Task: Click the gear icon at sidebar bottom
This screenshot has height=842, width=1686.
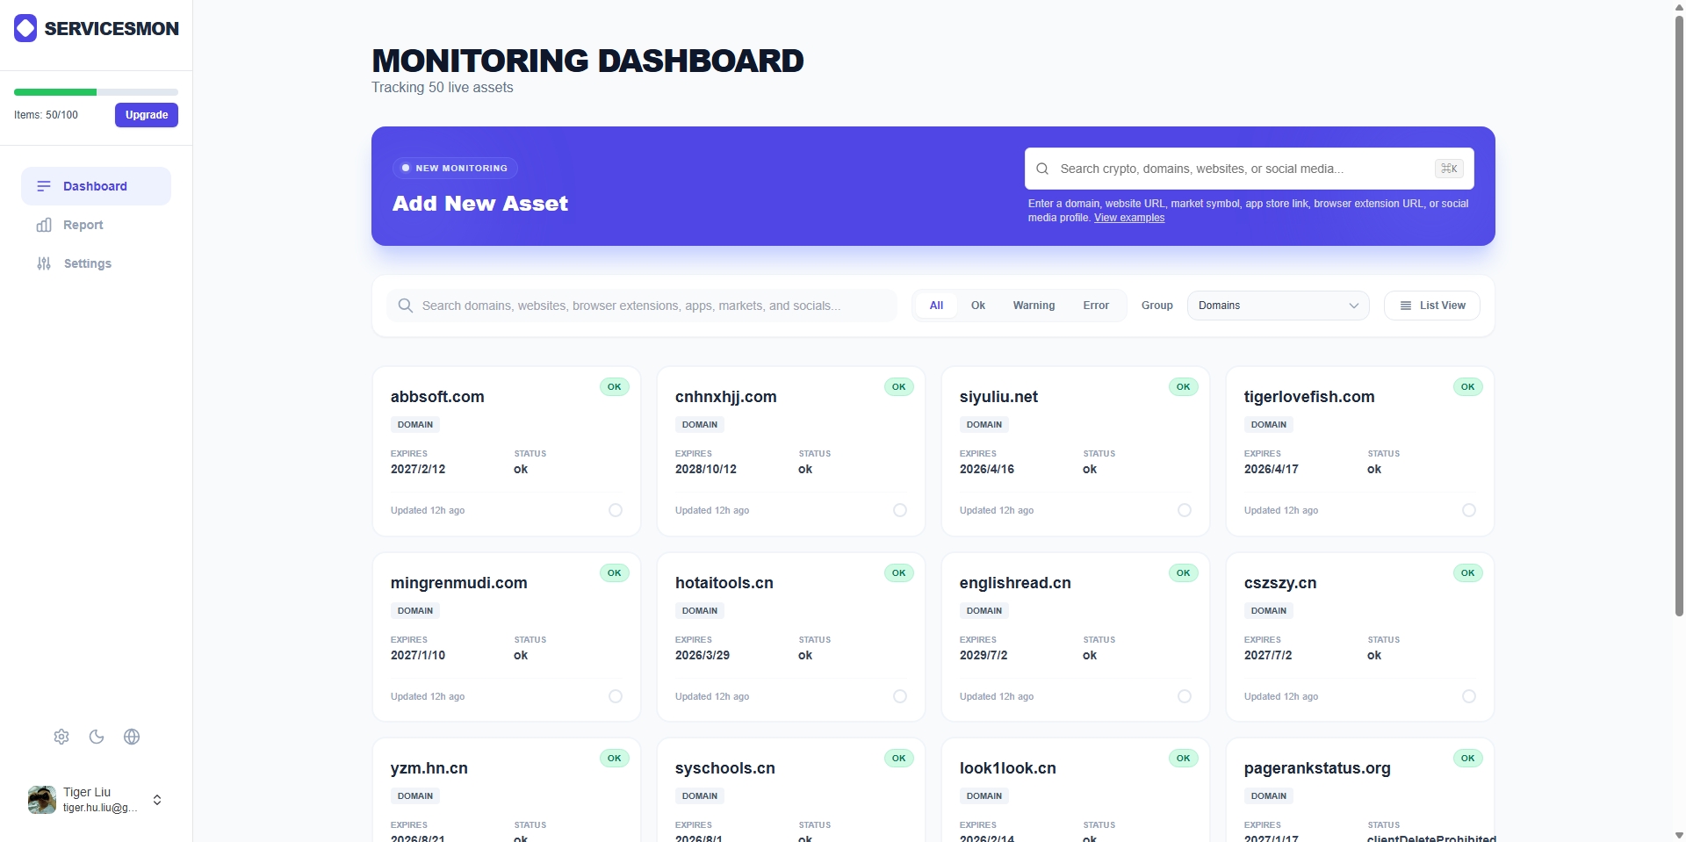Action: tap(61, 737)
